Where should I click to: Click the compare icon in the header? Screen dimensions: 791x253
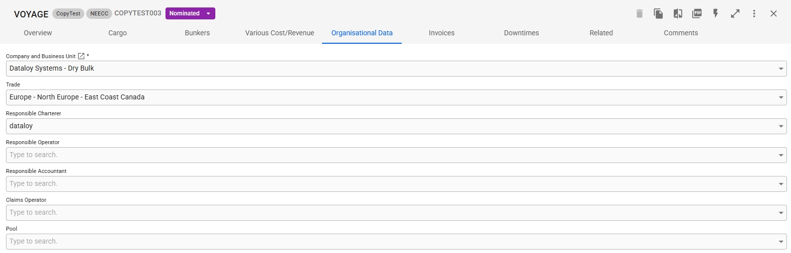tap(678, 13)
